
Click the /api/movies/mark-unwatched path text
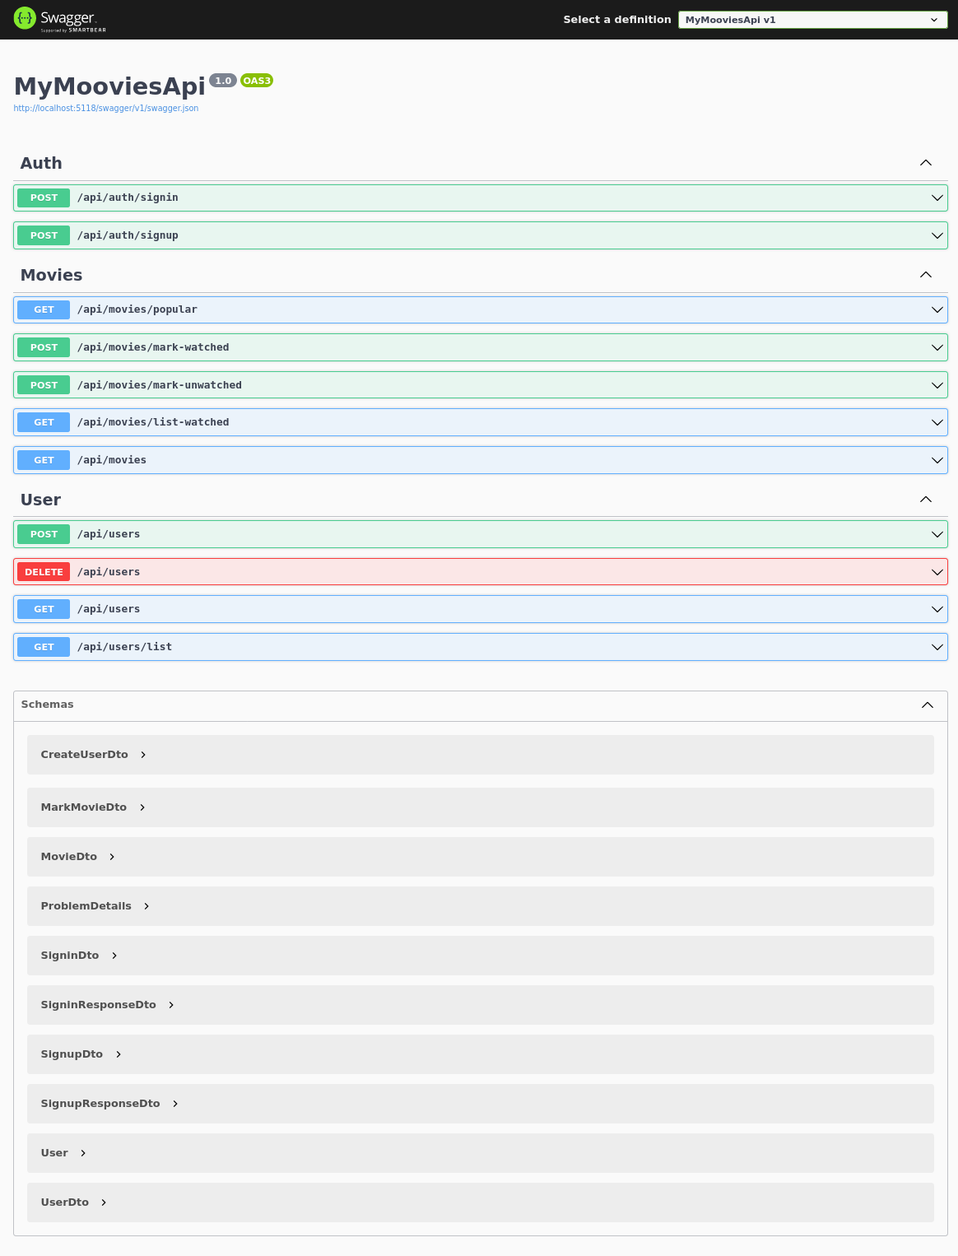(x=160, y=385)
